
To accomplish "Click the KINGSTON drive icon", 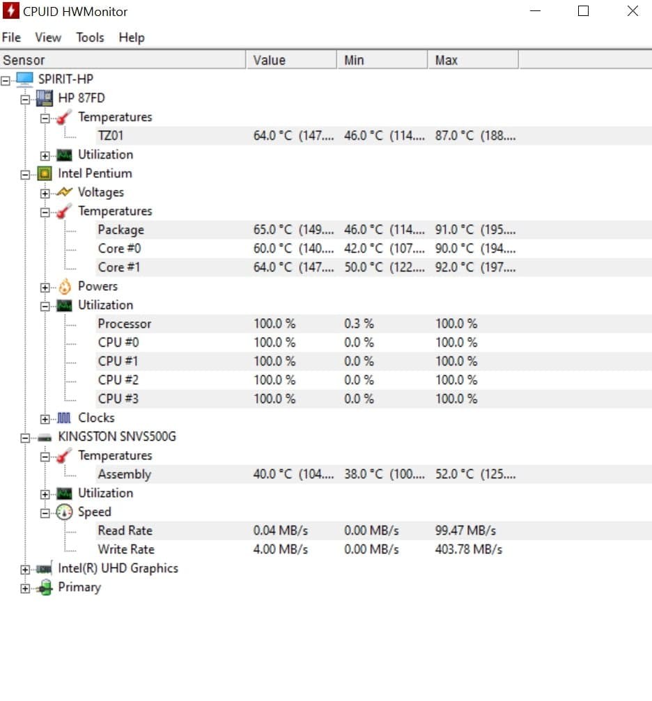I will tap(45, 438).
